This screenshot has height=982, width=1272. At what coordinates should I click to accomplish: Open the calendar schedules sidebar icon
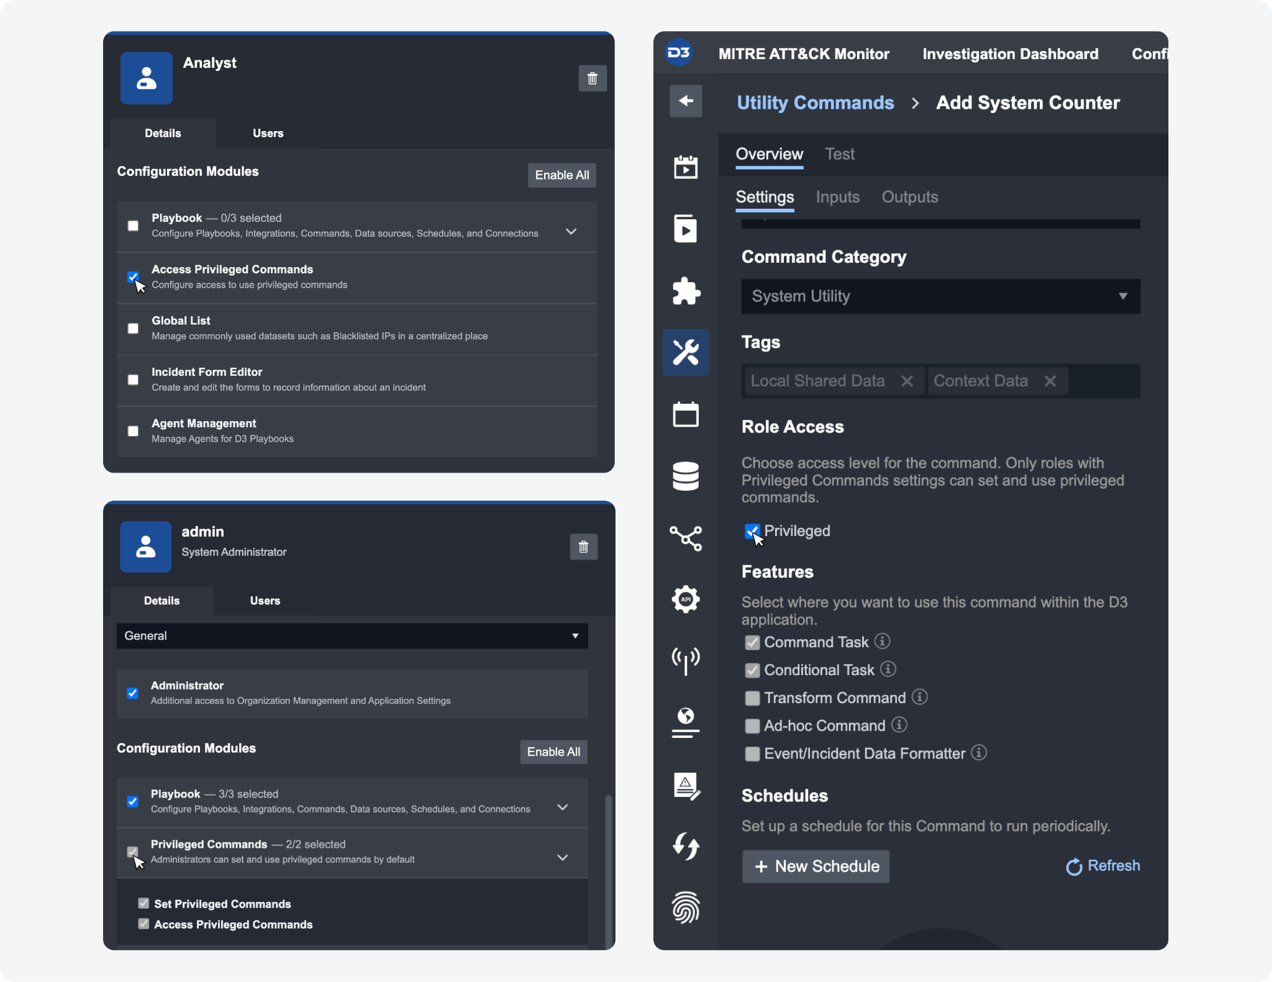tap(686, 414)
